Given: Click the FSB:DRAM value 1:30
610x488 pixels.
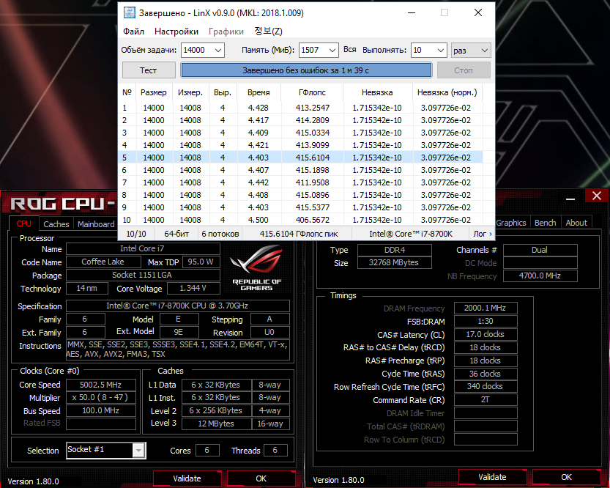Looking at the screenshot, I should tap(485, 322).
